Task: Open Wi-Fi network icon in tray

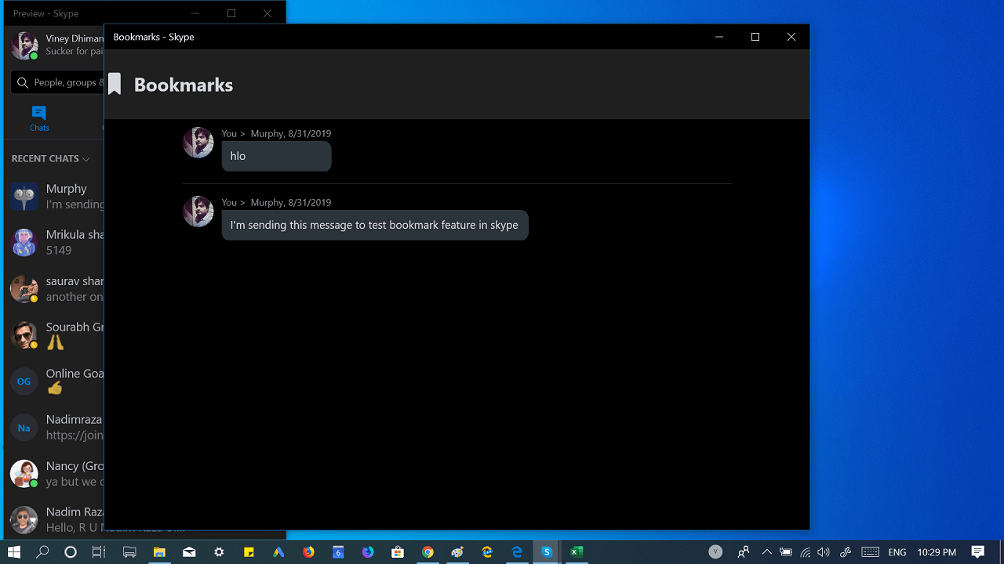Action: (806, 552)
